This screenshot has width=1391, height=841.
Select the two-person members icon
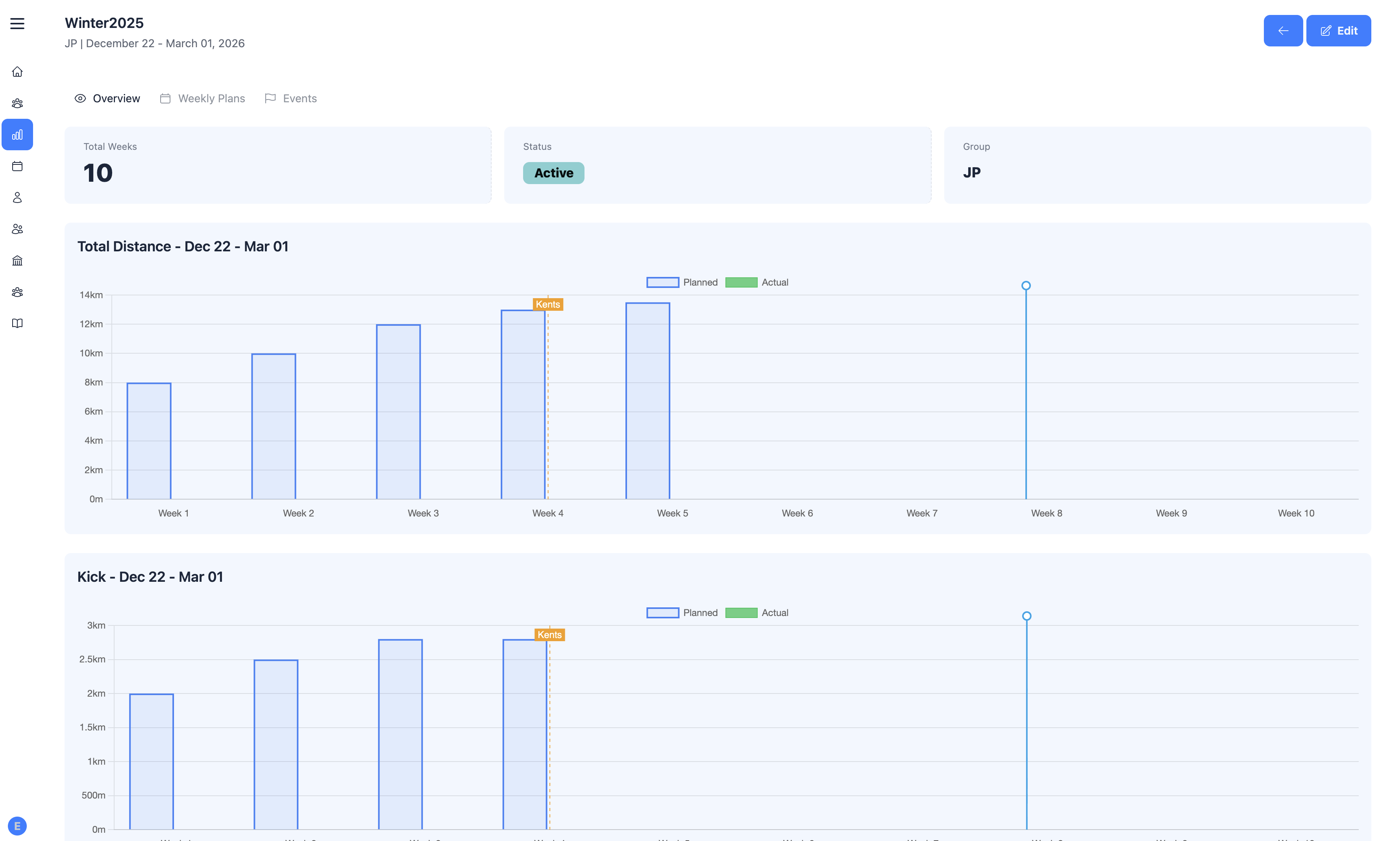(17, 229)
